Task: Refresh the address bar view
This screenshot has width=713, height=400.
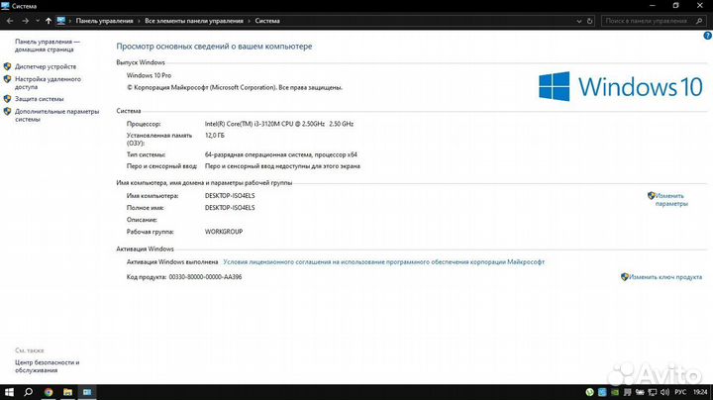Action: 590,21
